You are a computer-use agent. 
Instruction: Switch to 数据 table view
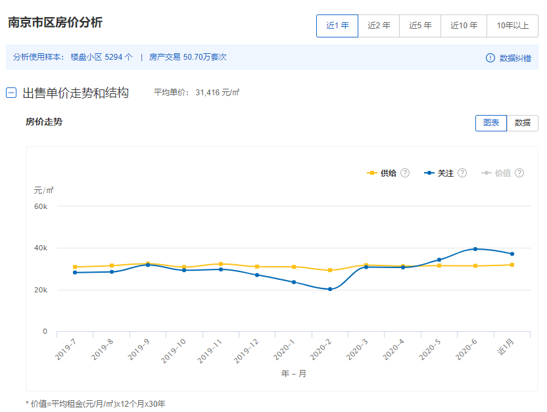522,123
